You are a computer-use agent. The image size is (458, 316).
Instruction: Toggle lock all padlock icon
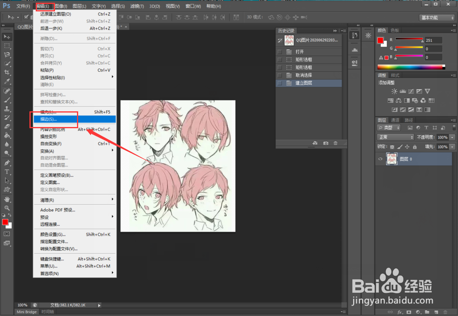coord(415,147)
